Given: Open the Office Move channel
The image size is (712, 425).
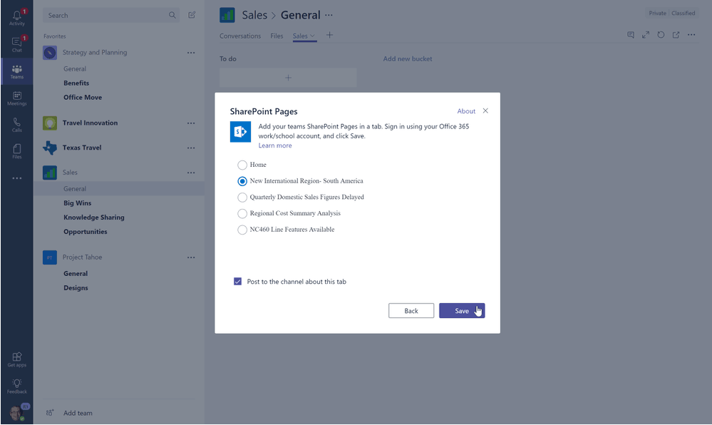Looking at the screenshot, I should tap(83, 97).
